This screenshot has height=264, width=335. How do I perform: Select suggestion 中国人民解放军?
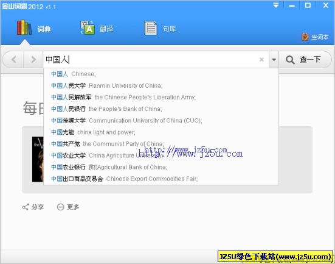(161, 98)
